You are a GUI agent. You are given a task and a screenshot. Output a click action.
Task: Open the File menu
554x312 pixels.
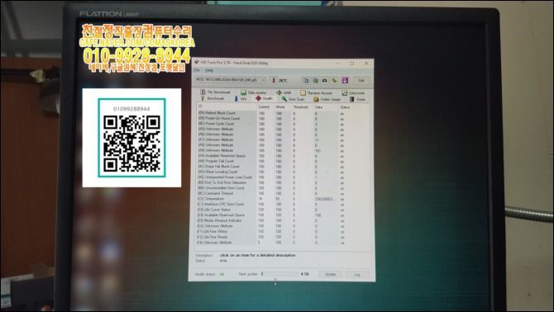click(x=197, y=70)
